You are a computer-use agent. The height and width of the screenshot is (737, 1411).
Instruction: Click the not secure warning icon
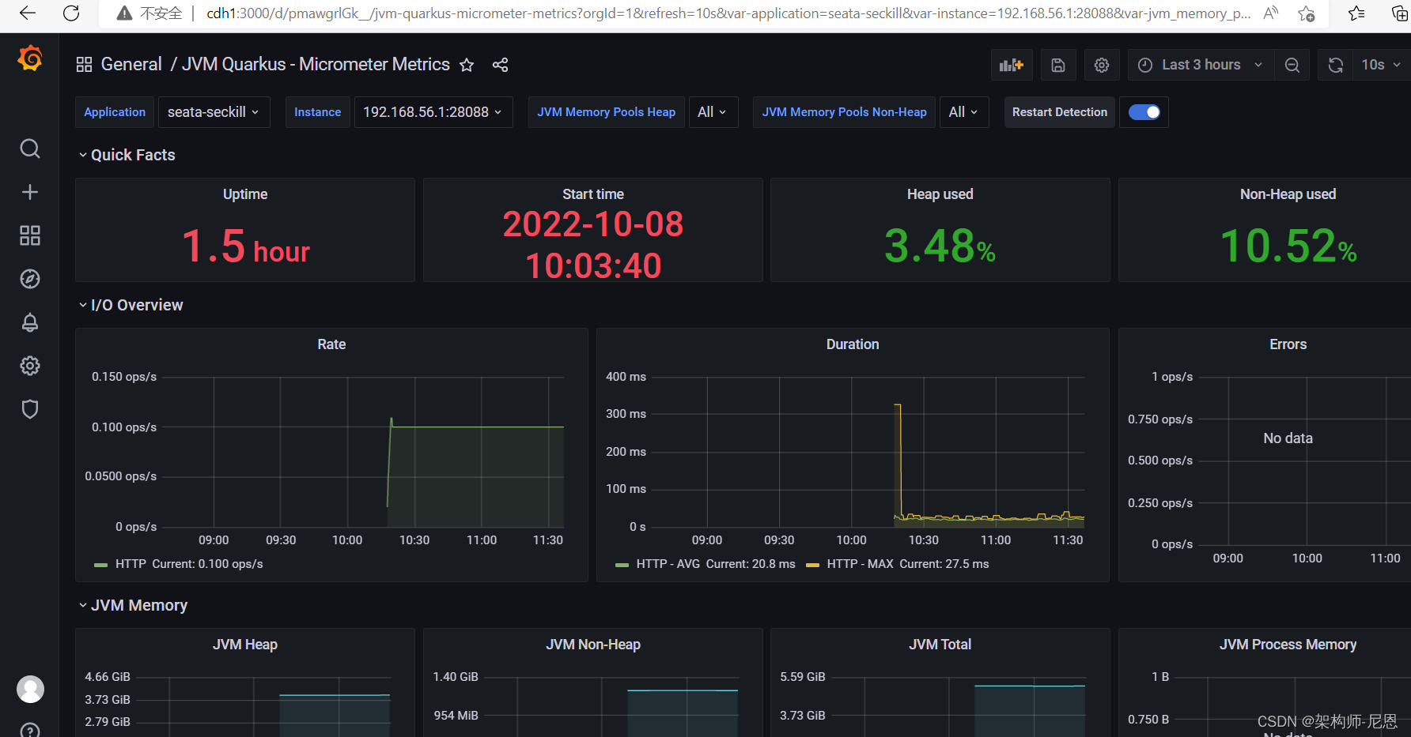pos(124,13)
